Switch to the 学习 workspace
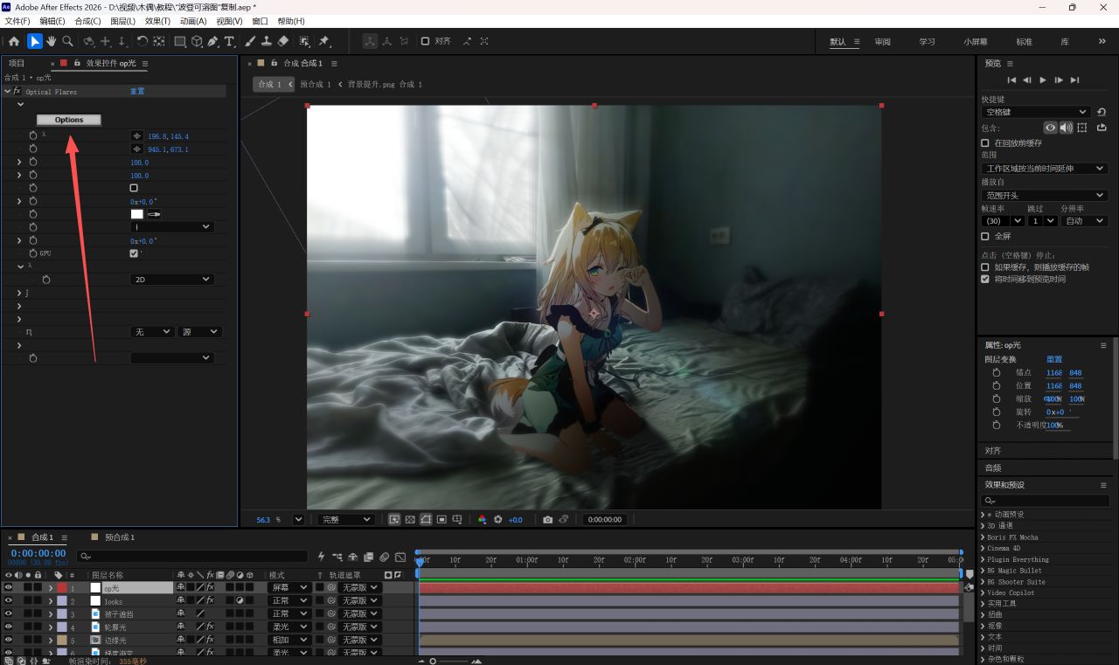The width and height of the screenshot is (1119, 665). click(927, 42)
